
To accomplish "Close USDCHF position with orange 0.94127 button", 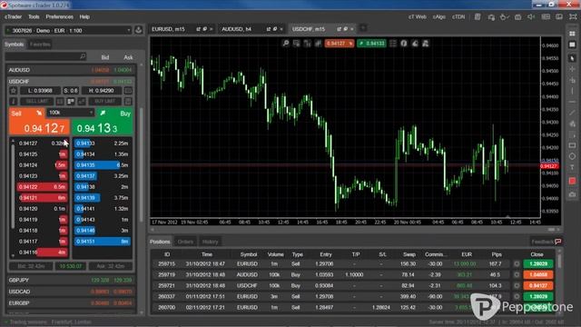I will (x=538, y=286).
